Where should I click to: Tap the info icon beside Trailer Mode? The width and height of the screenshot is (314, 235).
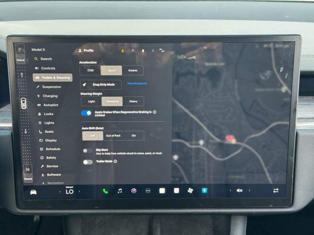pos(115,161)
